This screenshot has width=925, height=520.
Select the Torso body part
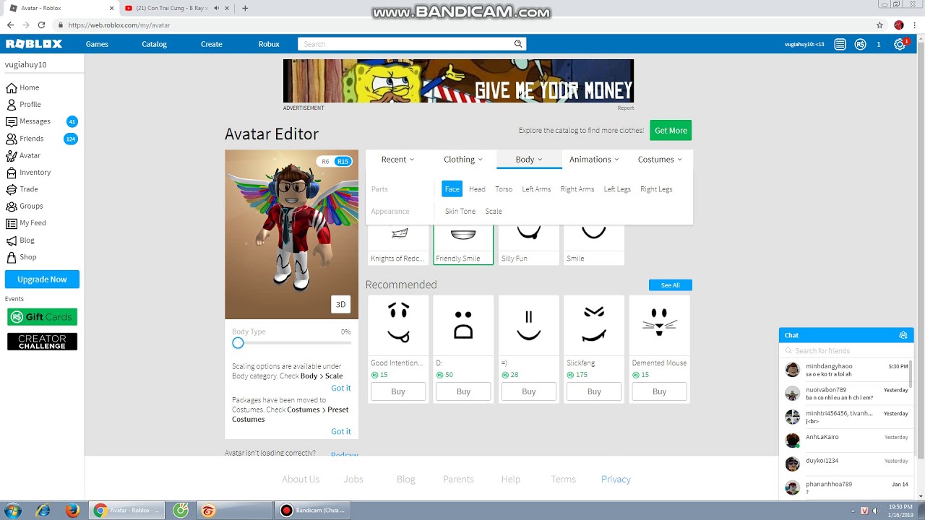504,189
